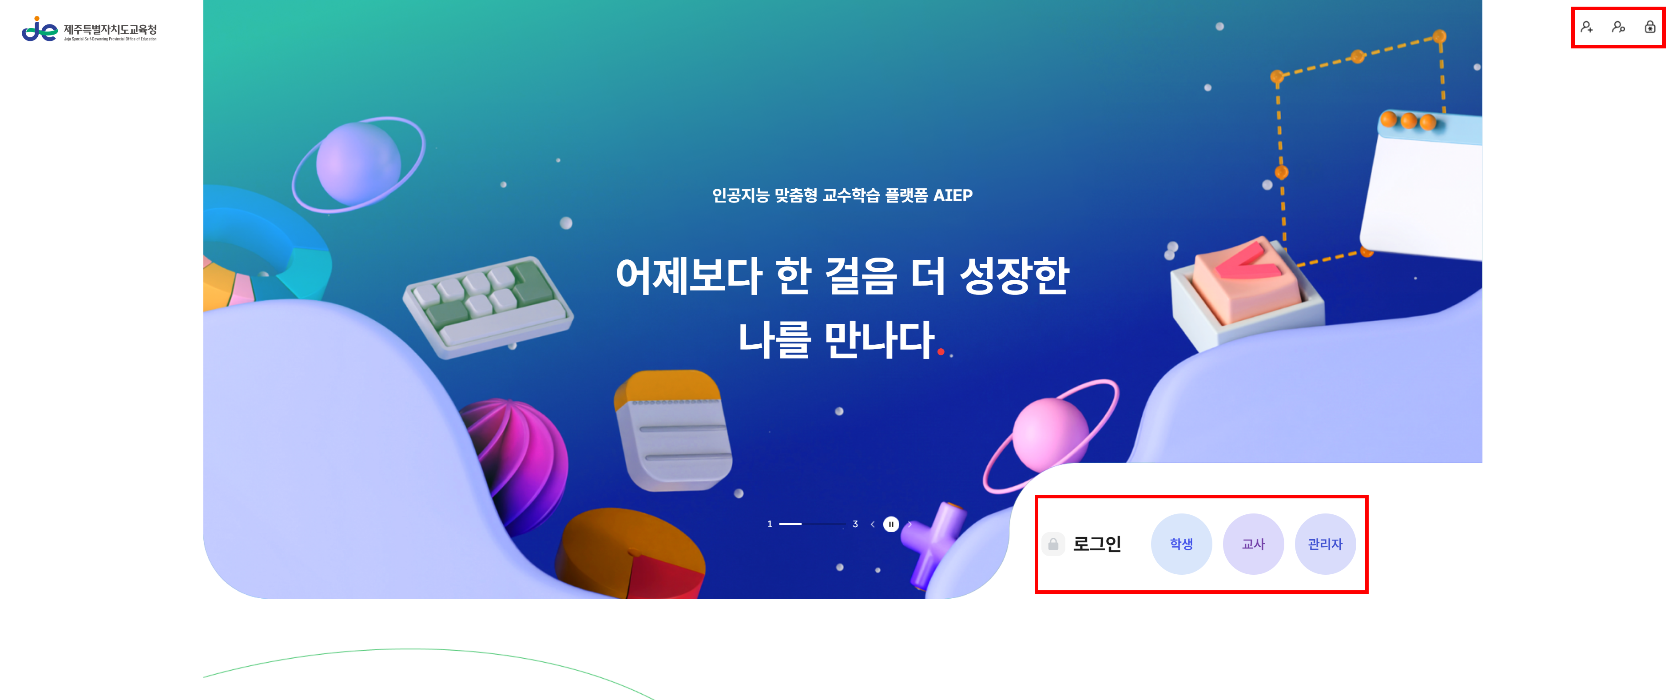The width and height of the screenshot is (1672, 700).
Task: Click the Jeju education office logo
Action: 89,29
